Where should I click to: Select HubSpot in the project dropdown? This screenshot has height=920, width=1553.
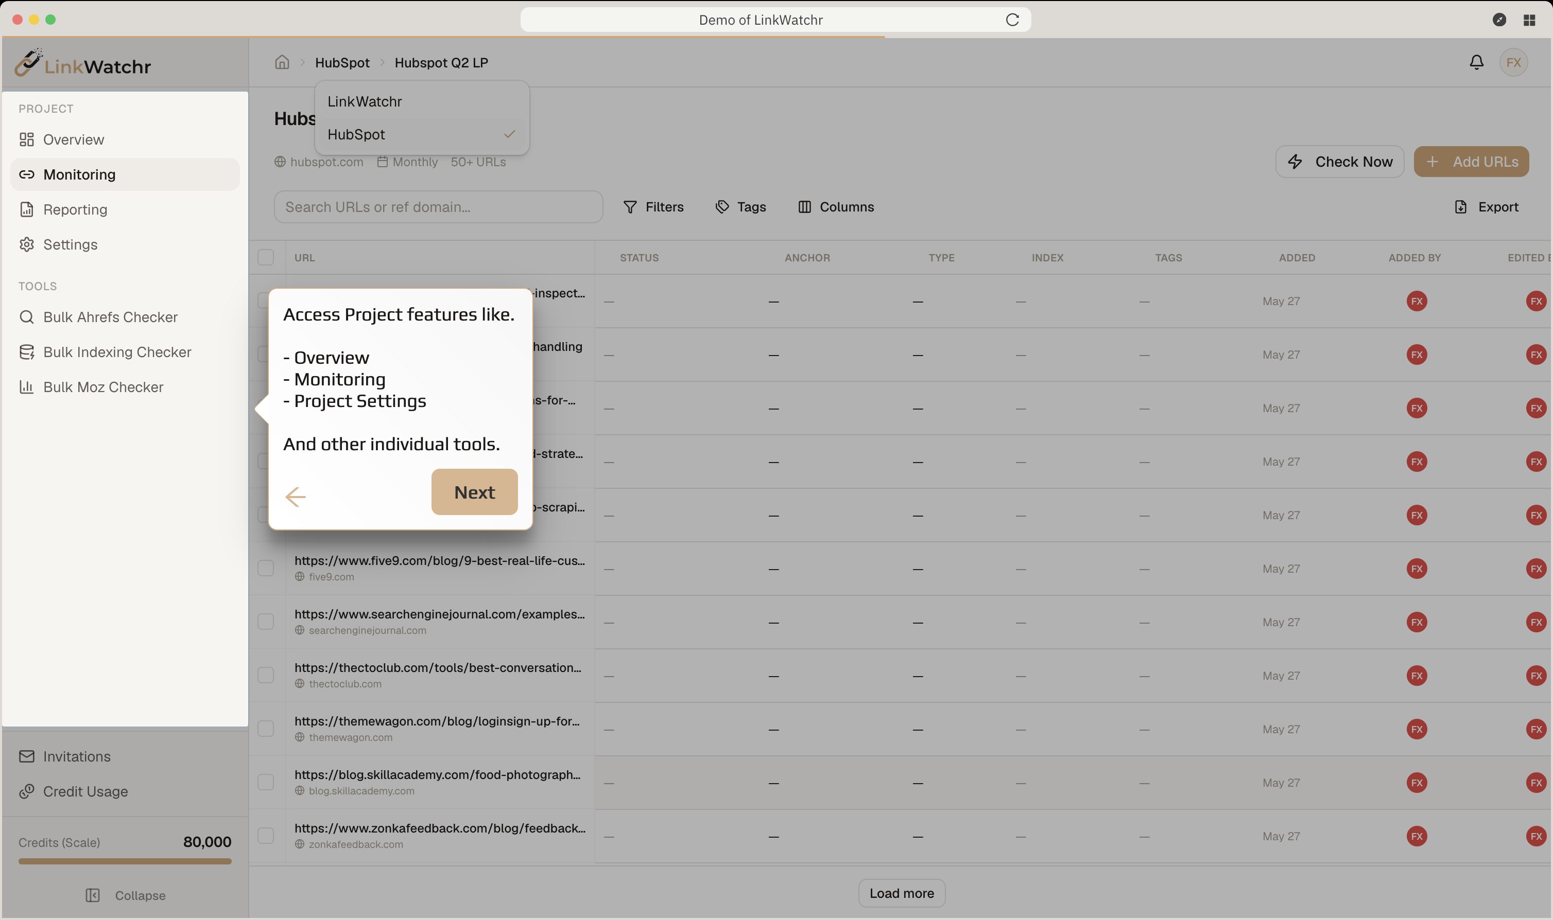click(x=422, y=134)
